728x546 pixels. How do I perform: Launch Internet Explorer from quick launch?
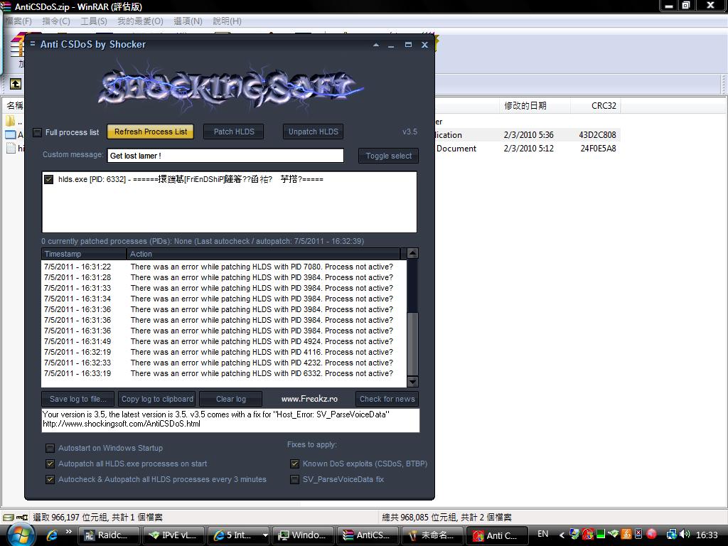click(x=51, y=535)
